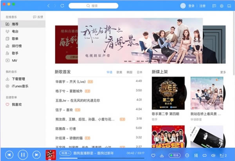Open settings gear in title bar
The image size is (235, 161).
222,6
